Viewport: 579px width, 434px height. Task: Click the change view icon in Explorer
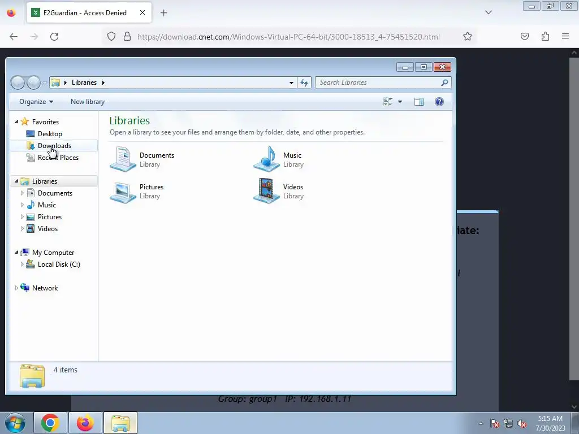tap(388, 102)
